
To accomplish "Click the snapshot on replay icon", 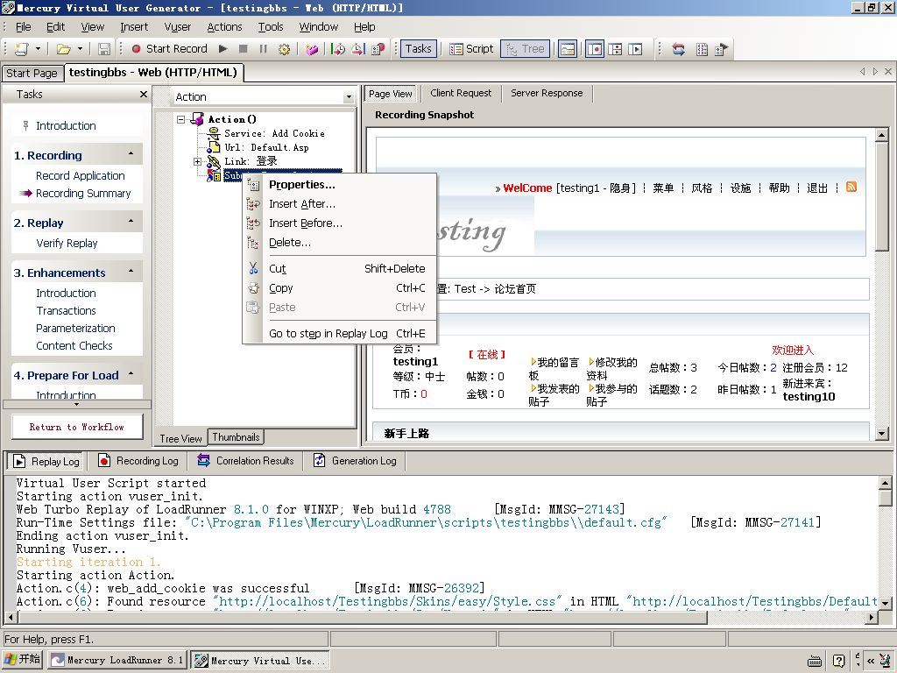I will 635,49.
